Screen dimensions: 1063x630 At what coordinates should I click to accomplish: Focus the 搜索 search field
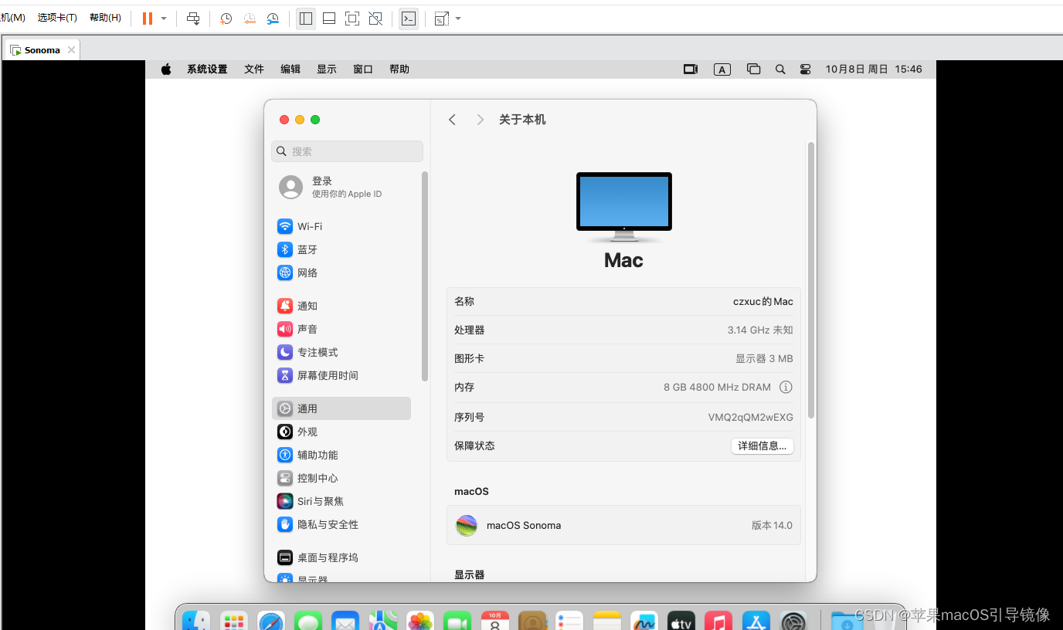tap(347, 151)
